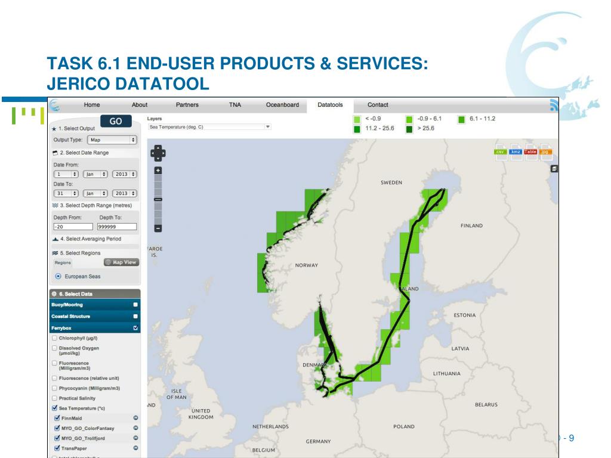This screenshot has height=458, width=611.
Task: Click the chart icon of Select Averaging Period
Action: [x=55, y=239]
